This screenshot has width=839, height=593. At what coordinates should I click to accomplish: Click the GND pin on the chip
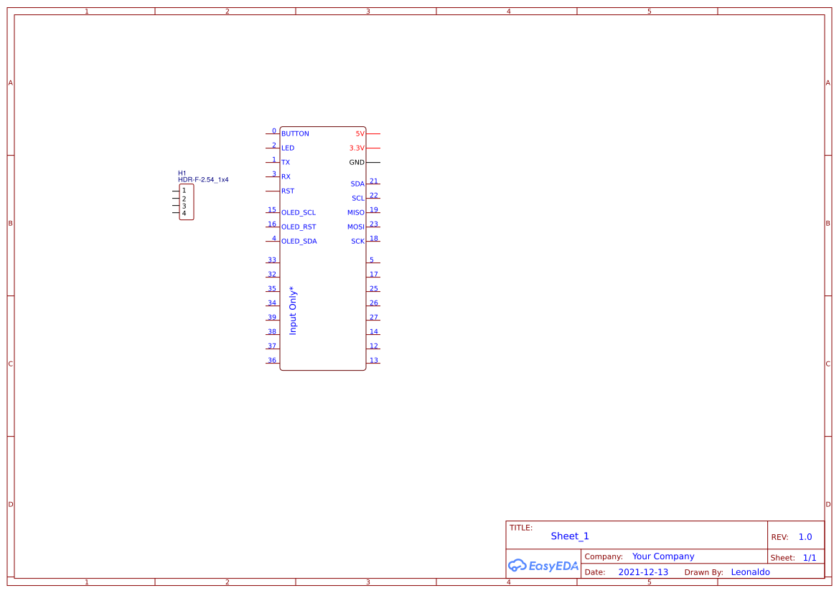click(356, 162)
